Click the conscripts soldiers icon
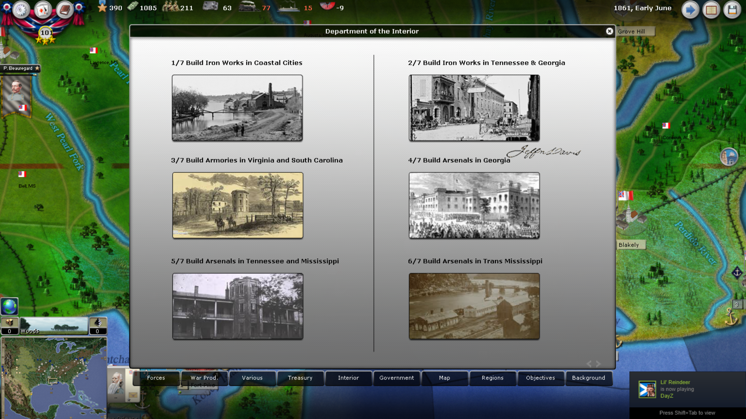The height and width of the screenshot is (419, 746). click(170, 7)
